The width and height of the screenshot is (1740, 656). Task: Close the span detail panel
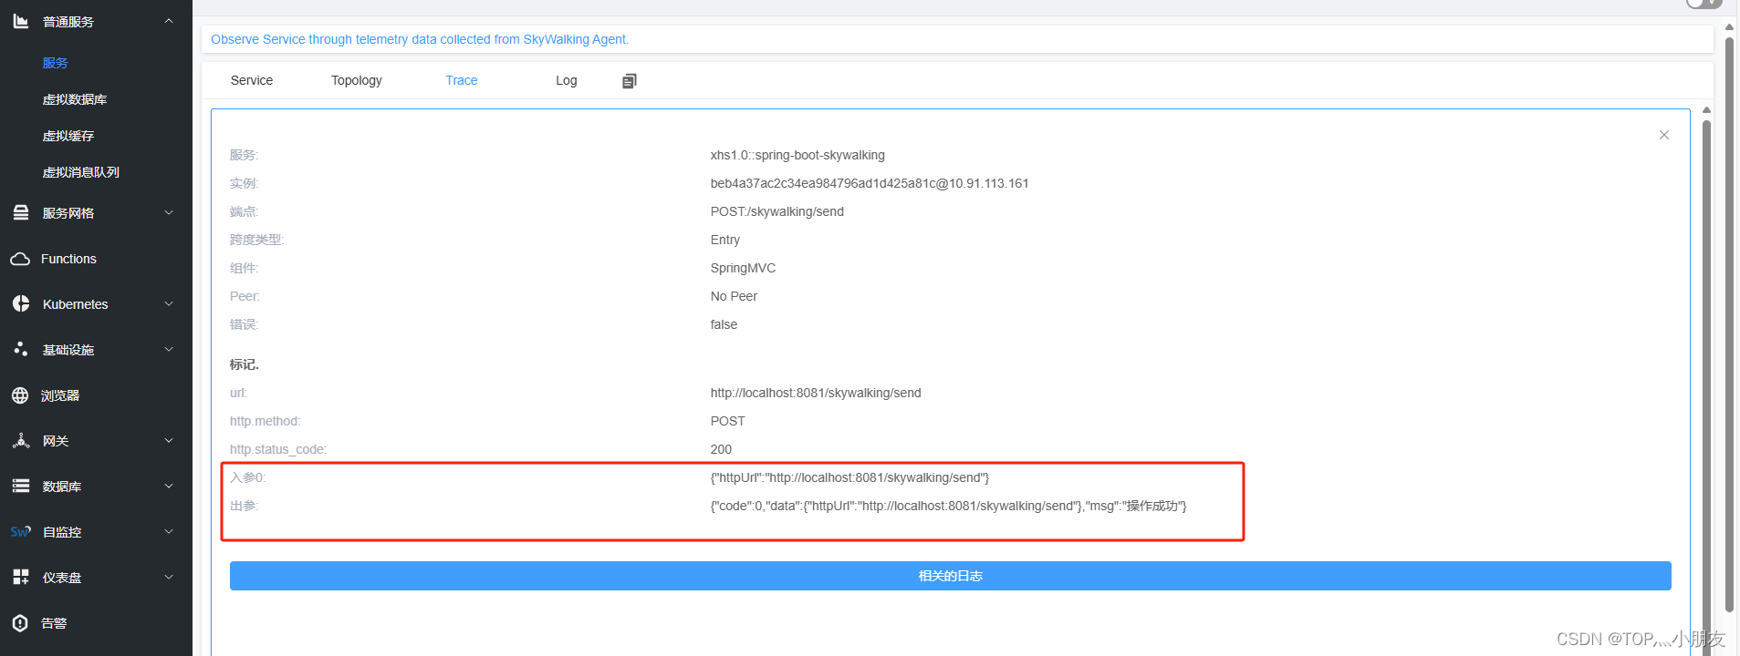(1663, 135)
